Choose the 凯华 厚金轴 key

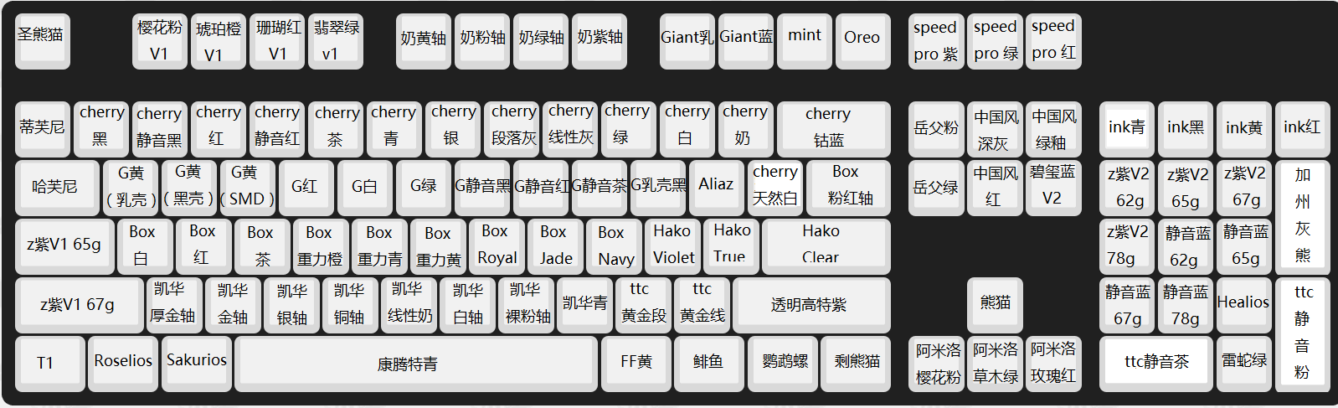pos(173,304)
